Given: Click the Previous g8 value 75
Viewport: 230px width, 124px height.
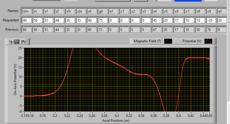Looking at the screenshot, I should tap(103, 30).
